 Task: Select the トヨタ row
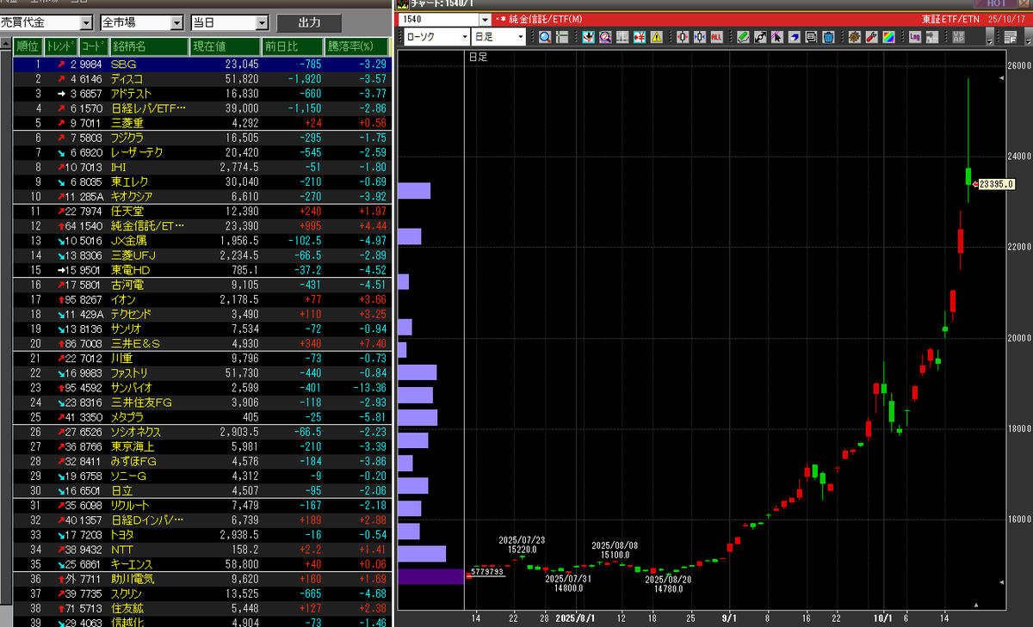(x=201, y=534)
